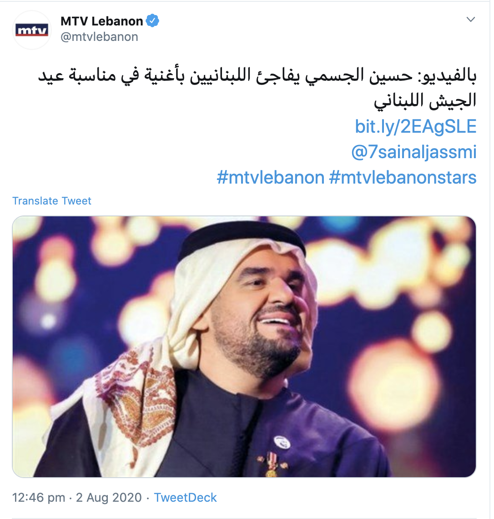Open the singer photo in tweet

(244, 347)
